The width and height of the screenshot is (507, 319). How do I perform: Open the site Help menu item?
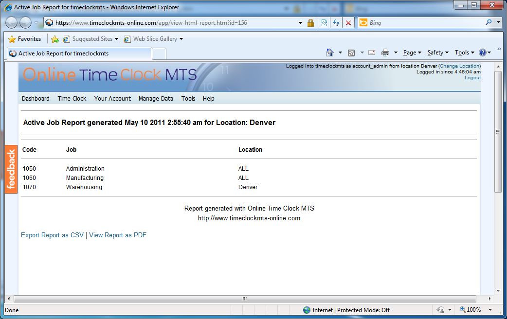(209, 99)
